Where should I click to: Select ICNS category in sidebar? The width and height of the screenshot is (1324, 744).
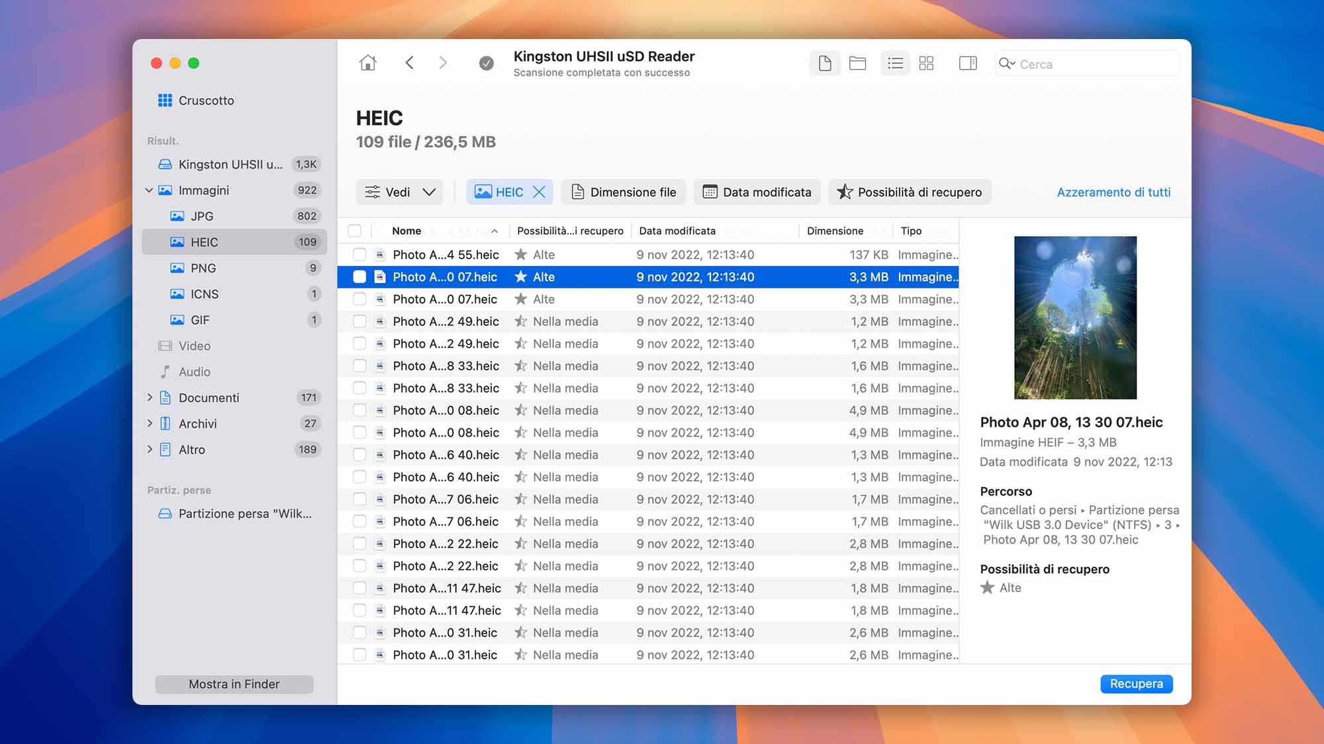234,294
